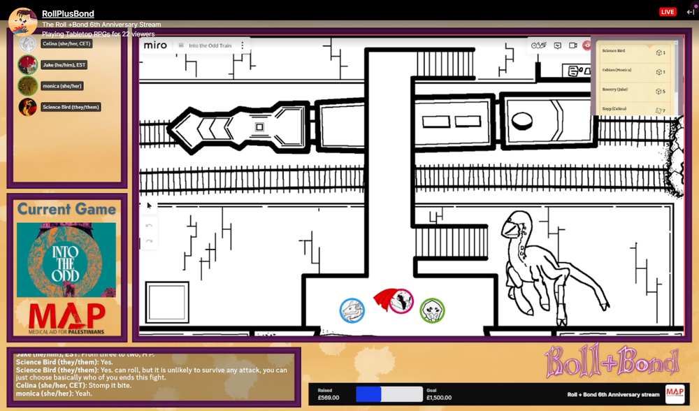This screenshot has height=411, width=699.
Task: Open the timer and activities tools
Action: click(538, 45)
